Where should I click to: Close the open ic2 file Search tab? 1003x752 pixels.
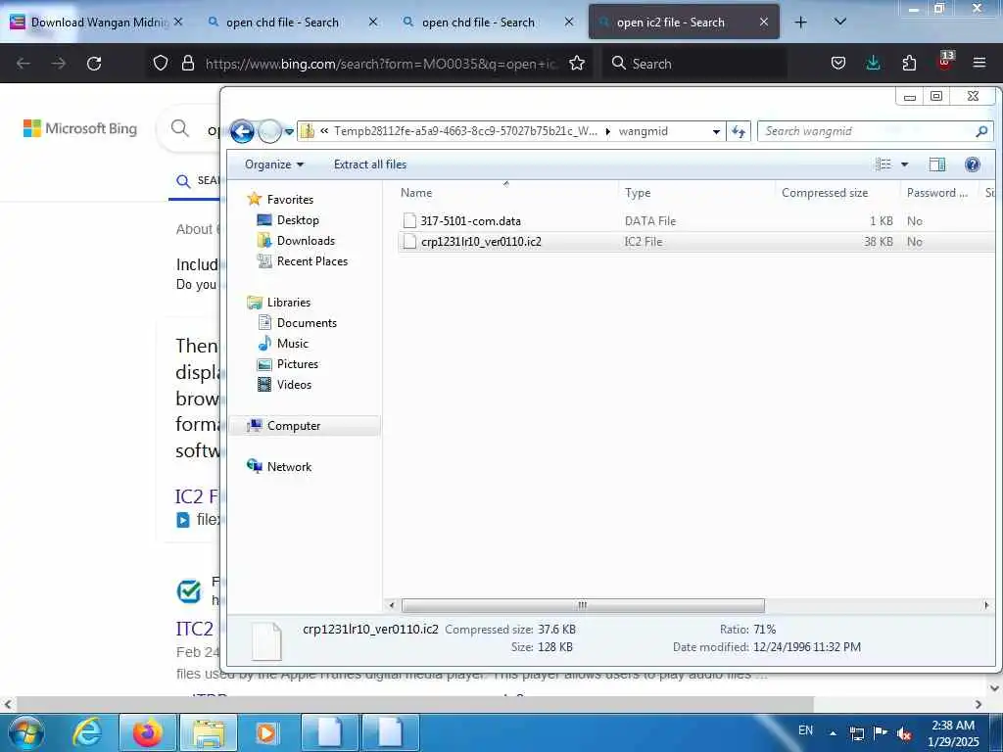tap(764, 23)
